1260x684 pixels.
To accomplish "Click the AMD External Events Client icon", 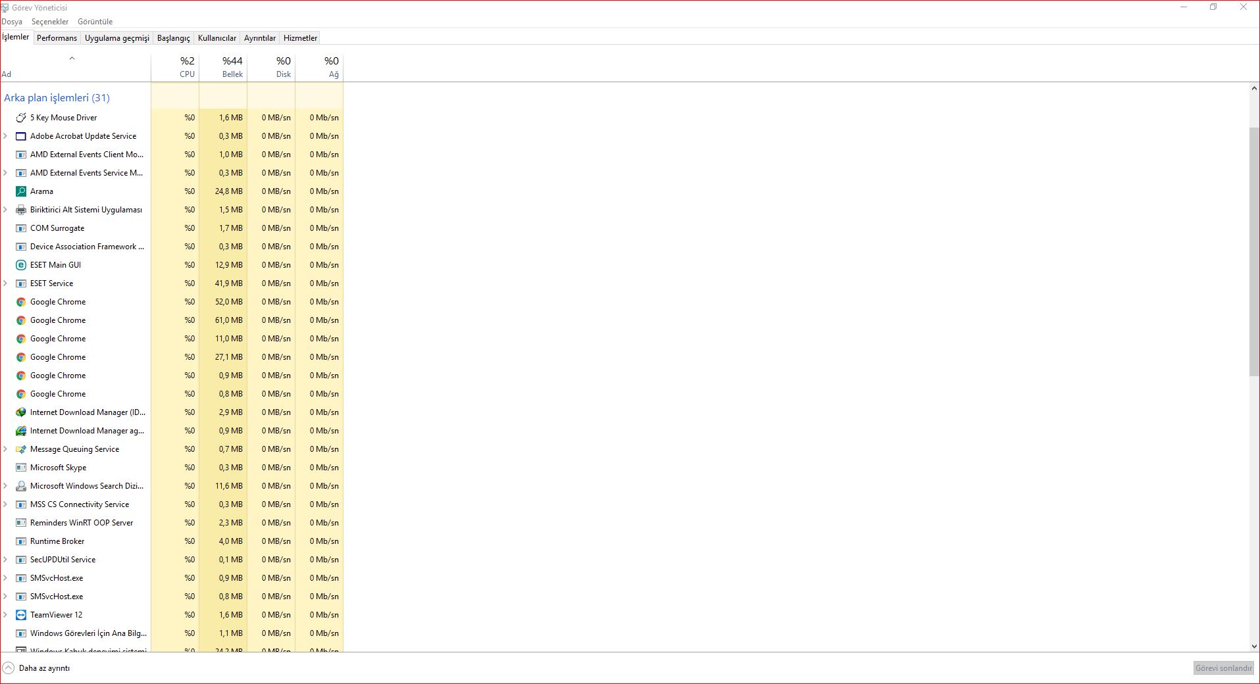I will pyautogui.click(x=21, y=155).
